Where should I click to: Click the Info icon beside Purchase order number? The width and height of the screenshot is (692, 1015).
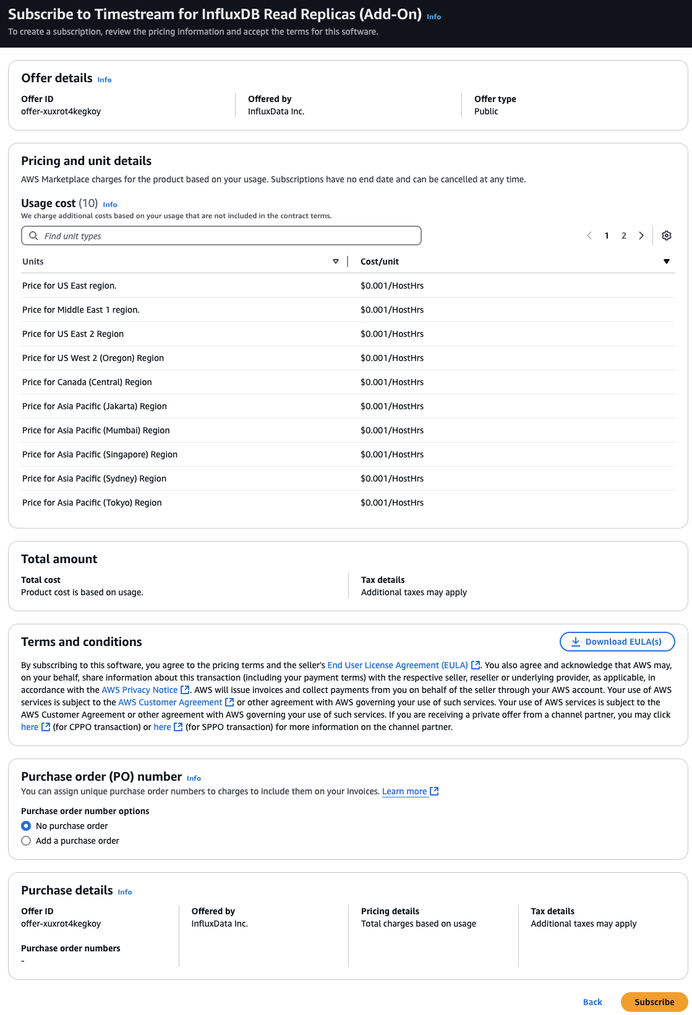[x=194, y=778]
